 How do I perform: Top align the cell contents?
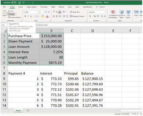(54, 12)
